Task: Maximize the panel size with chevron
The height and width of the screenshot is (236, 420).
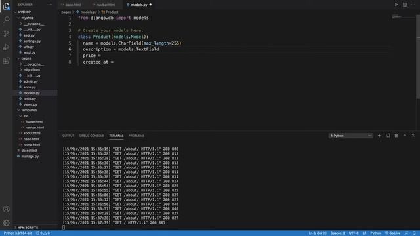Action: (405, 136)
